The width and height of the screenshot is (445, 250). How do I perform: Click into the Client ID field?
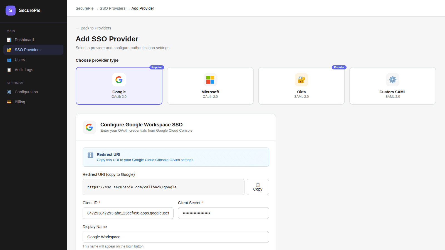pyautogui.click(x=128, y=213)
